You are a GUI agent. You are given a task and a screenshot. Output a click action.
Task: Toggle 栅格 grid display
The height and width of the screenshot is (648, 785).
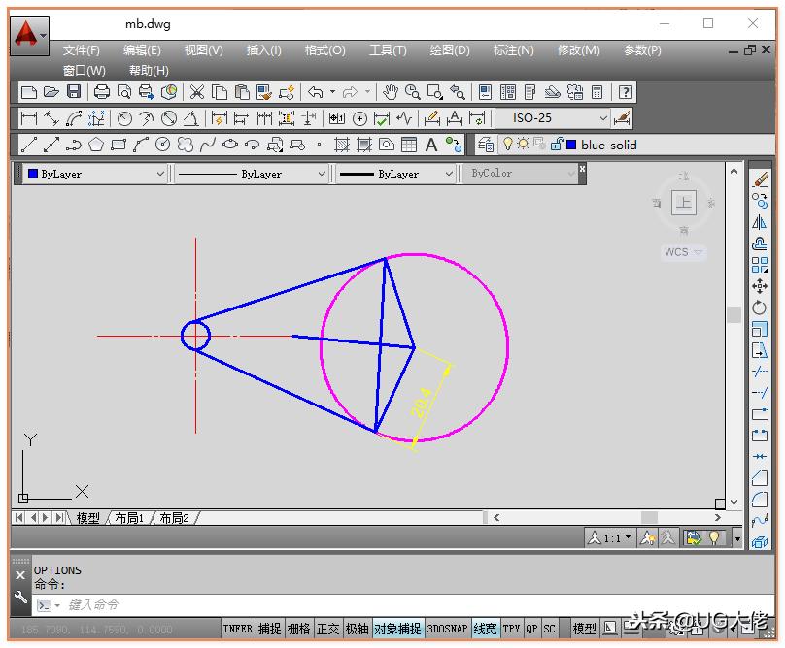point(298,629)
